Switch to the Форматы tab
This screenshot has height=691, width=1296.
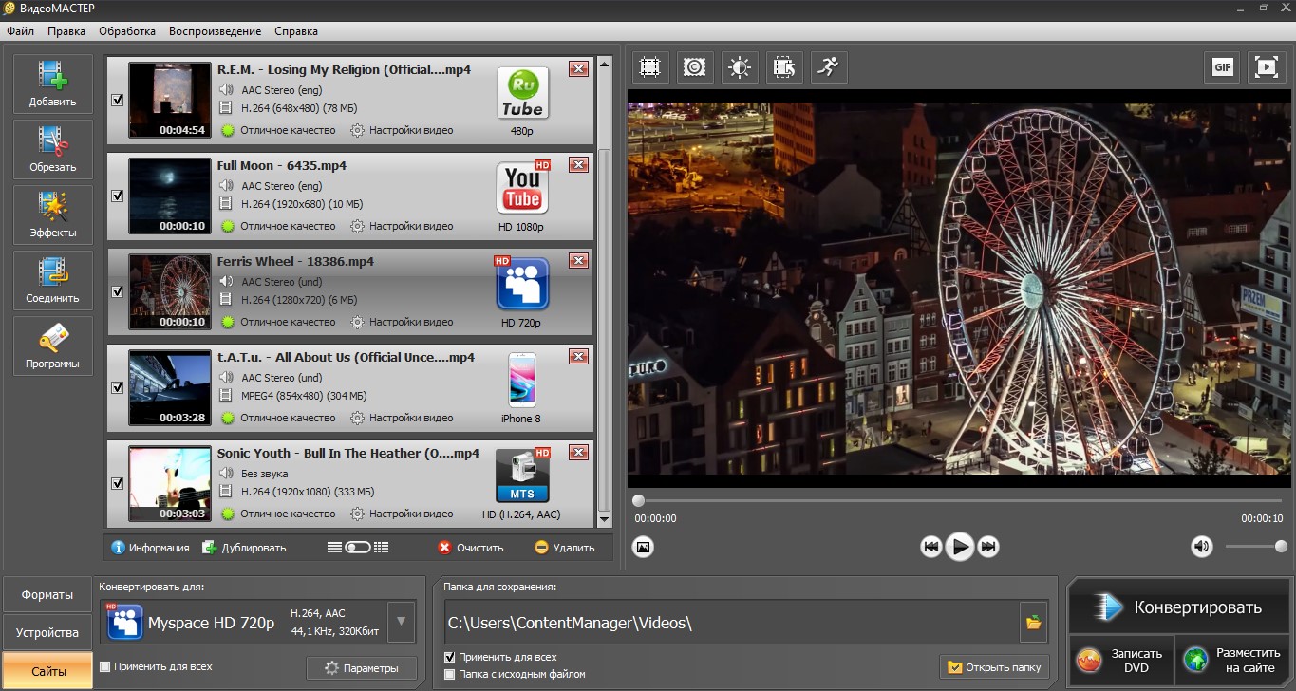tap(47, 595)
